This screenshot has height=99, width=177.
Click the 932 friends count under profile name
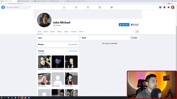pos(57,25)
